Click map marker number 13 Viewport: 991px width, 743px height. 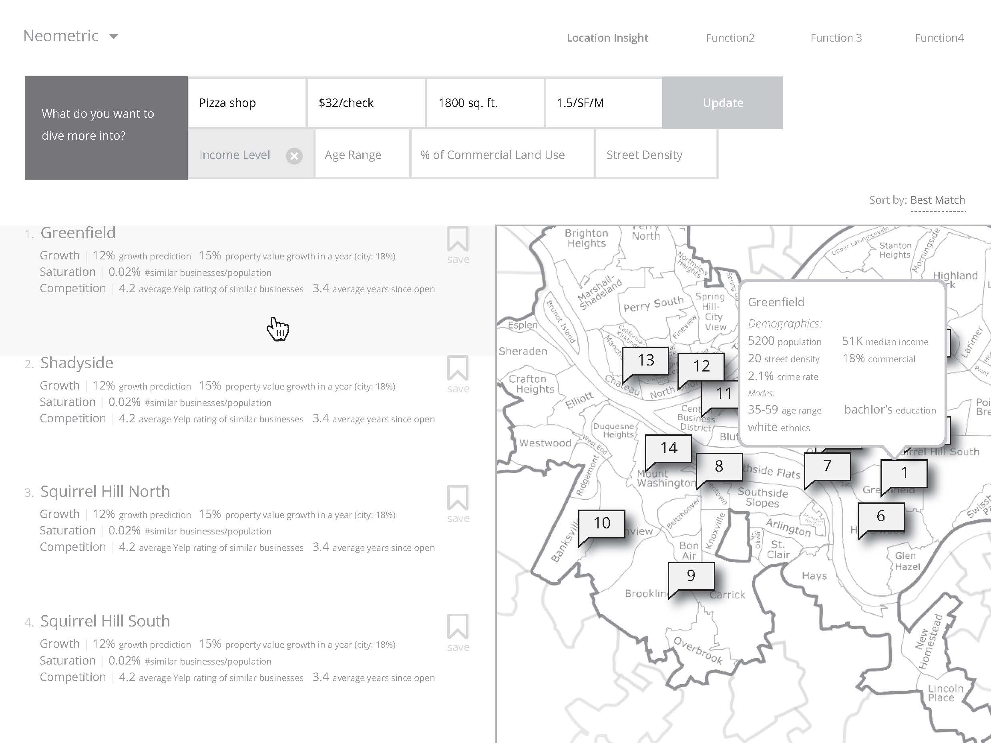pyautogui.click(x=645, y=361)
